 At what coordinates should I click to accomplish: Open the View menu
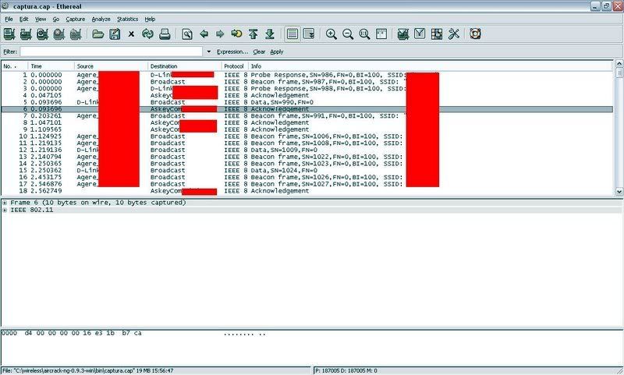[41, 19]
